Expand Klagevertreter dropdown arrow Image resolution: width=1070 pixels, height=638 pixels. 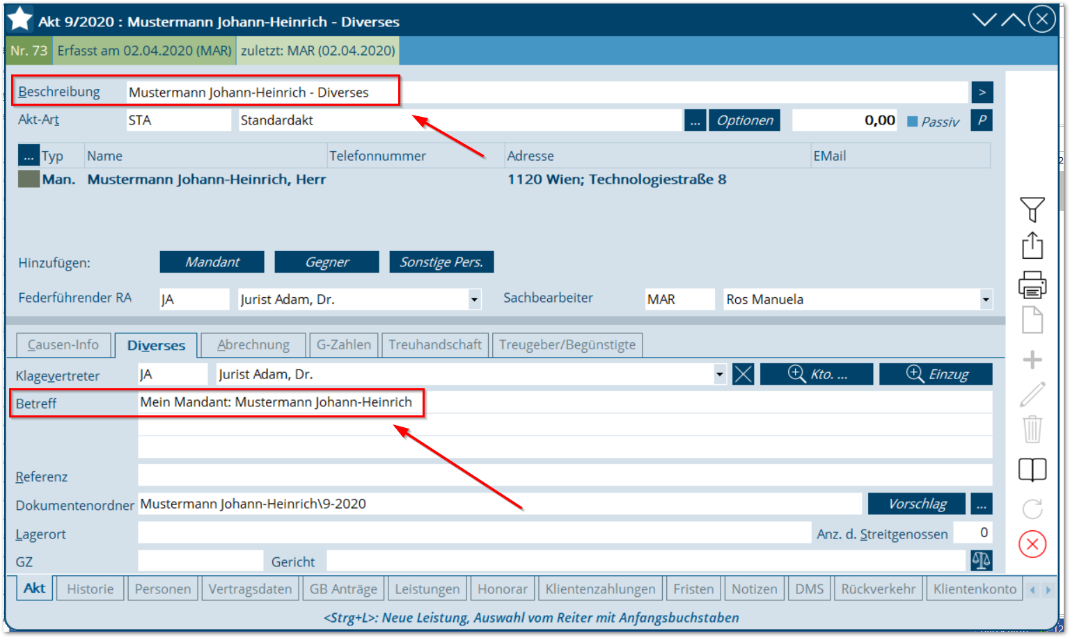(x=719, y=374)
